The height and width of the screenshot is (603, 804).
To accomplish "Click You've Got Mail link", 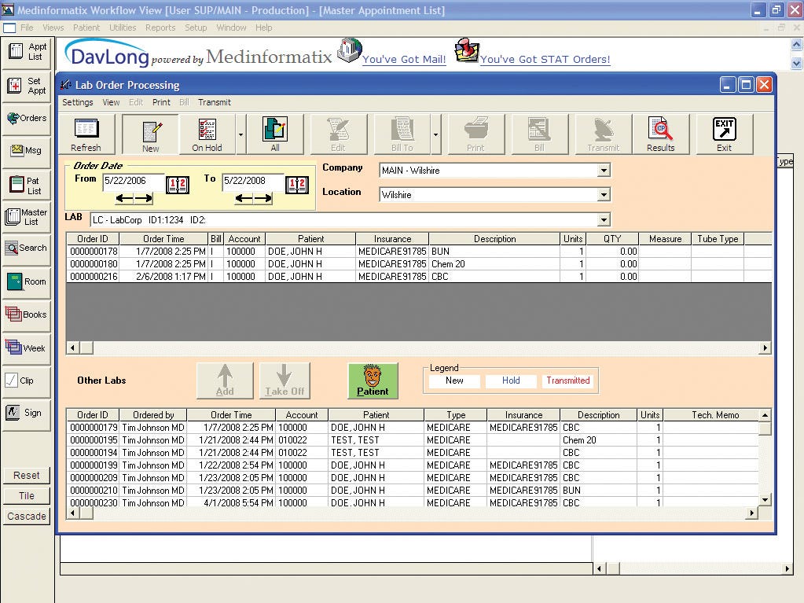I will tap(404, 60).
